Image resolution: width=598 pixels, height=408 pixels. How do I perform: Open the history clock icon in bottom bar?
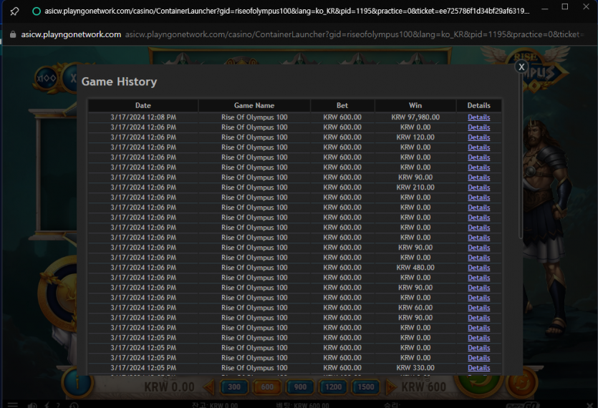[x=74, y=405]
